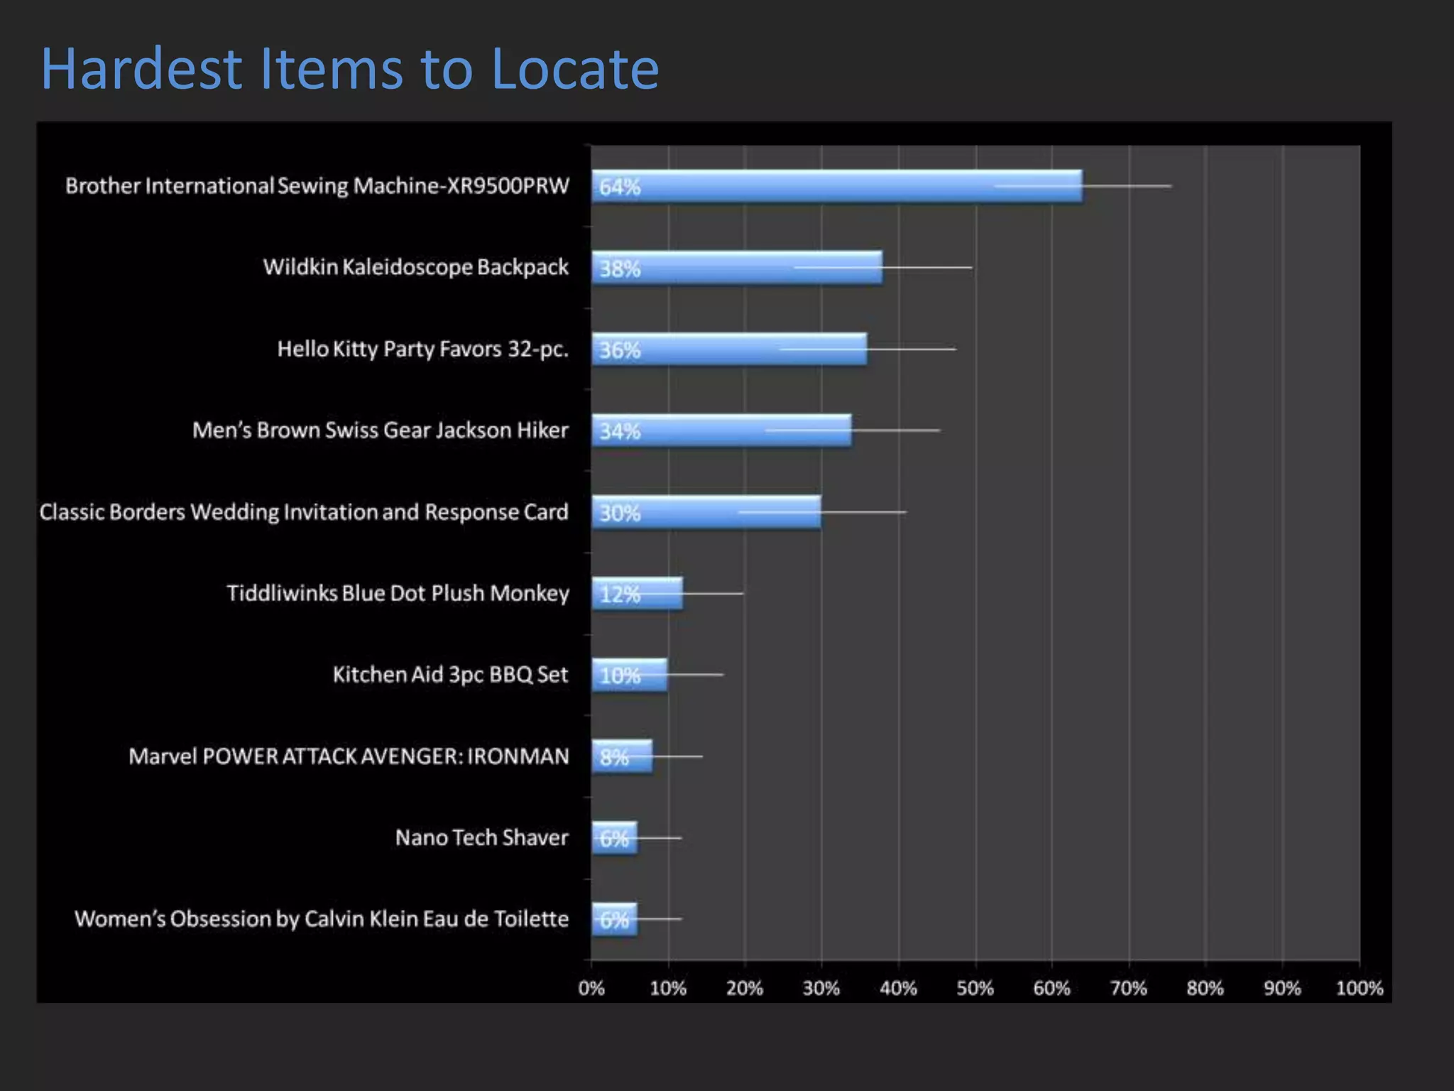Click the 60% axis tick label

1052,989
